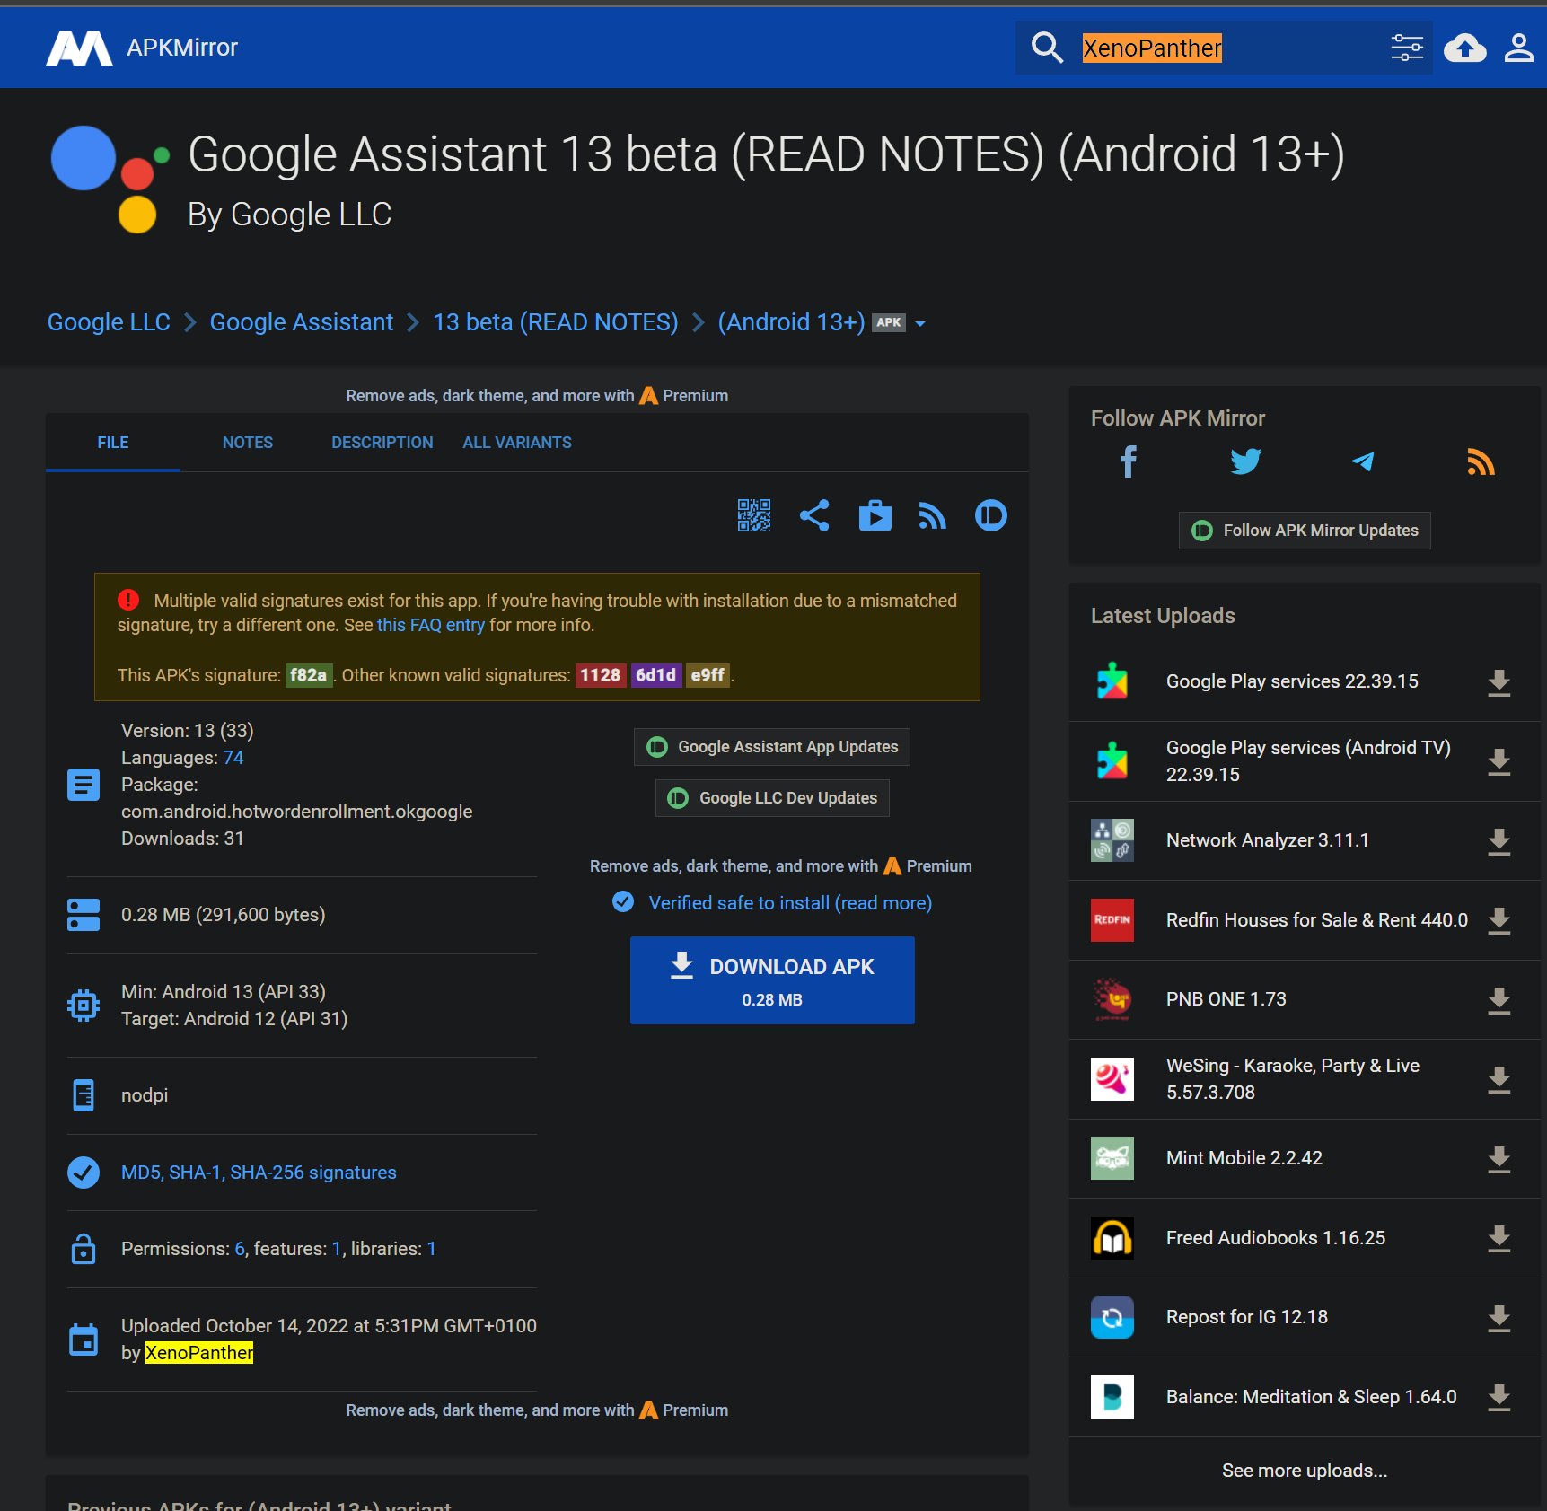This screenshot has height=1511, width=1547.
Task: Open the 1 features link
Action: [x=337, y=1249]
